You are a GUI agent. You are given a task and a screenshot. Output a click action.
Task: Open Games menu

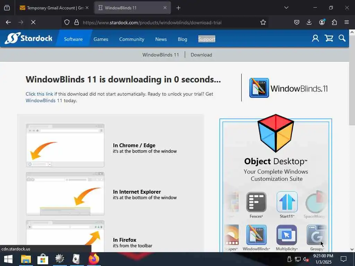click(101, 39)
